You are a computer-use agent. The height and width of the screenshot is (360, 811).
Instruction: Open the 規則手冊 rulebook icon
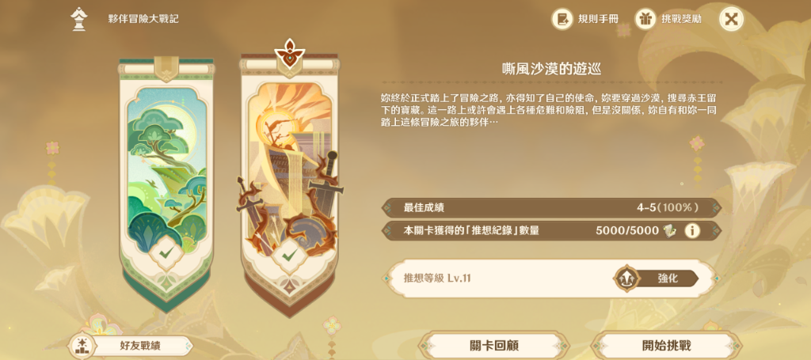pos(563,20)
